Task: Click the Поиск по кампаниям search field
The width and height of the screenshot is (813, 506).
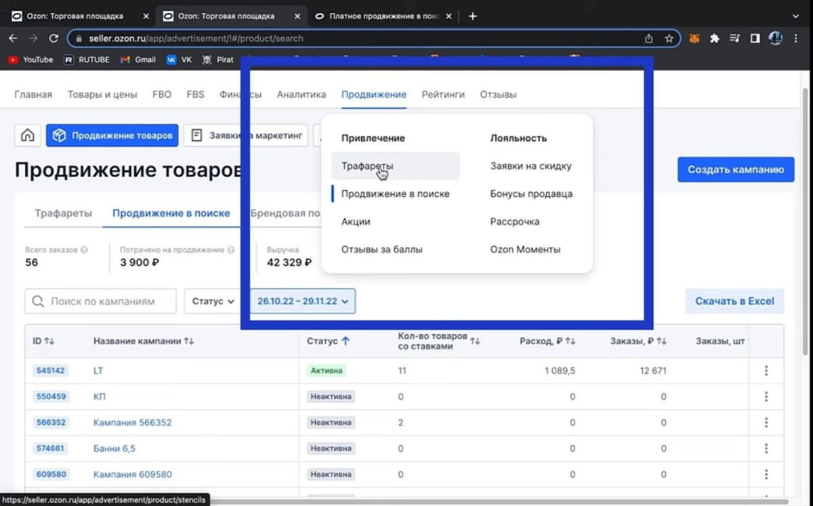Action: tap(102, 301)
